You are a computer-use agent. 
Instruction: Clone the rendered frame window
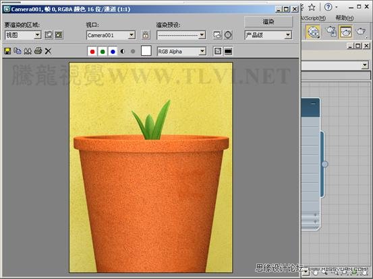click(x=28, y=51)
